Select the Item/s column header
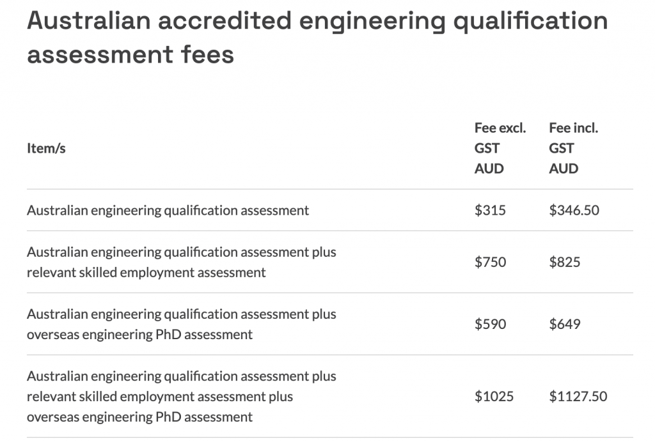The height and width of the screenshot is (442, 655). 46,148
